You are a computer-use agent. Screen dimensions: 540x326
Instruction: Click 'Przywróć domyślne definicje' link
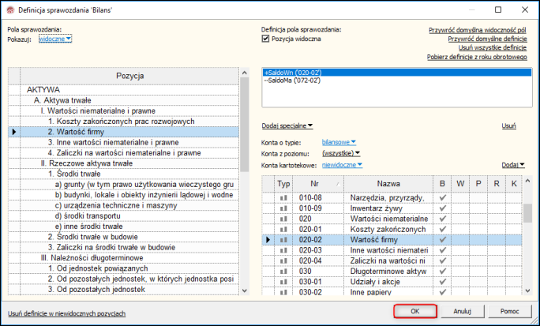point(487,39)
